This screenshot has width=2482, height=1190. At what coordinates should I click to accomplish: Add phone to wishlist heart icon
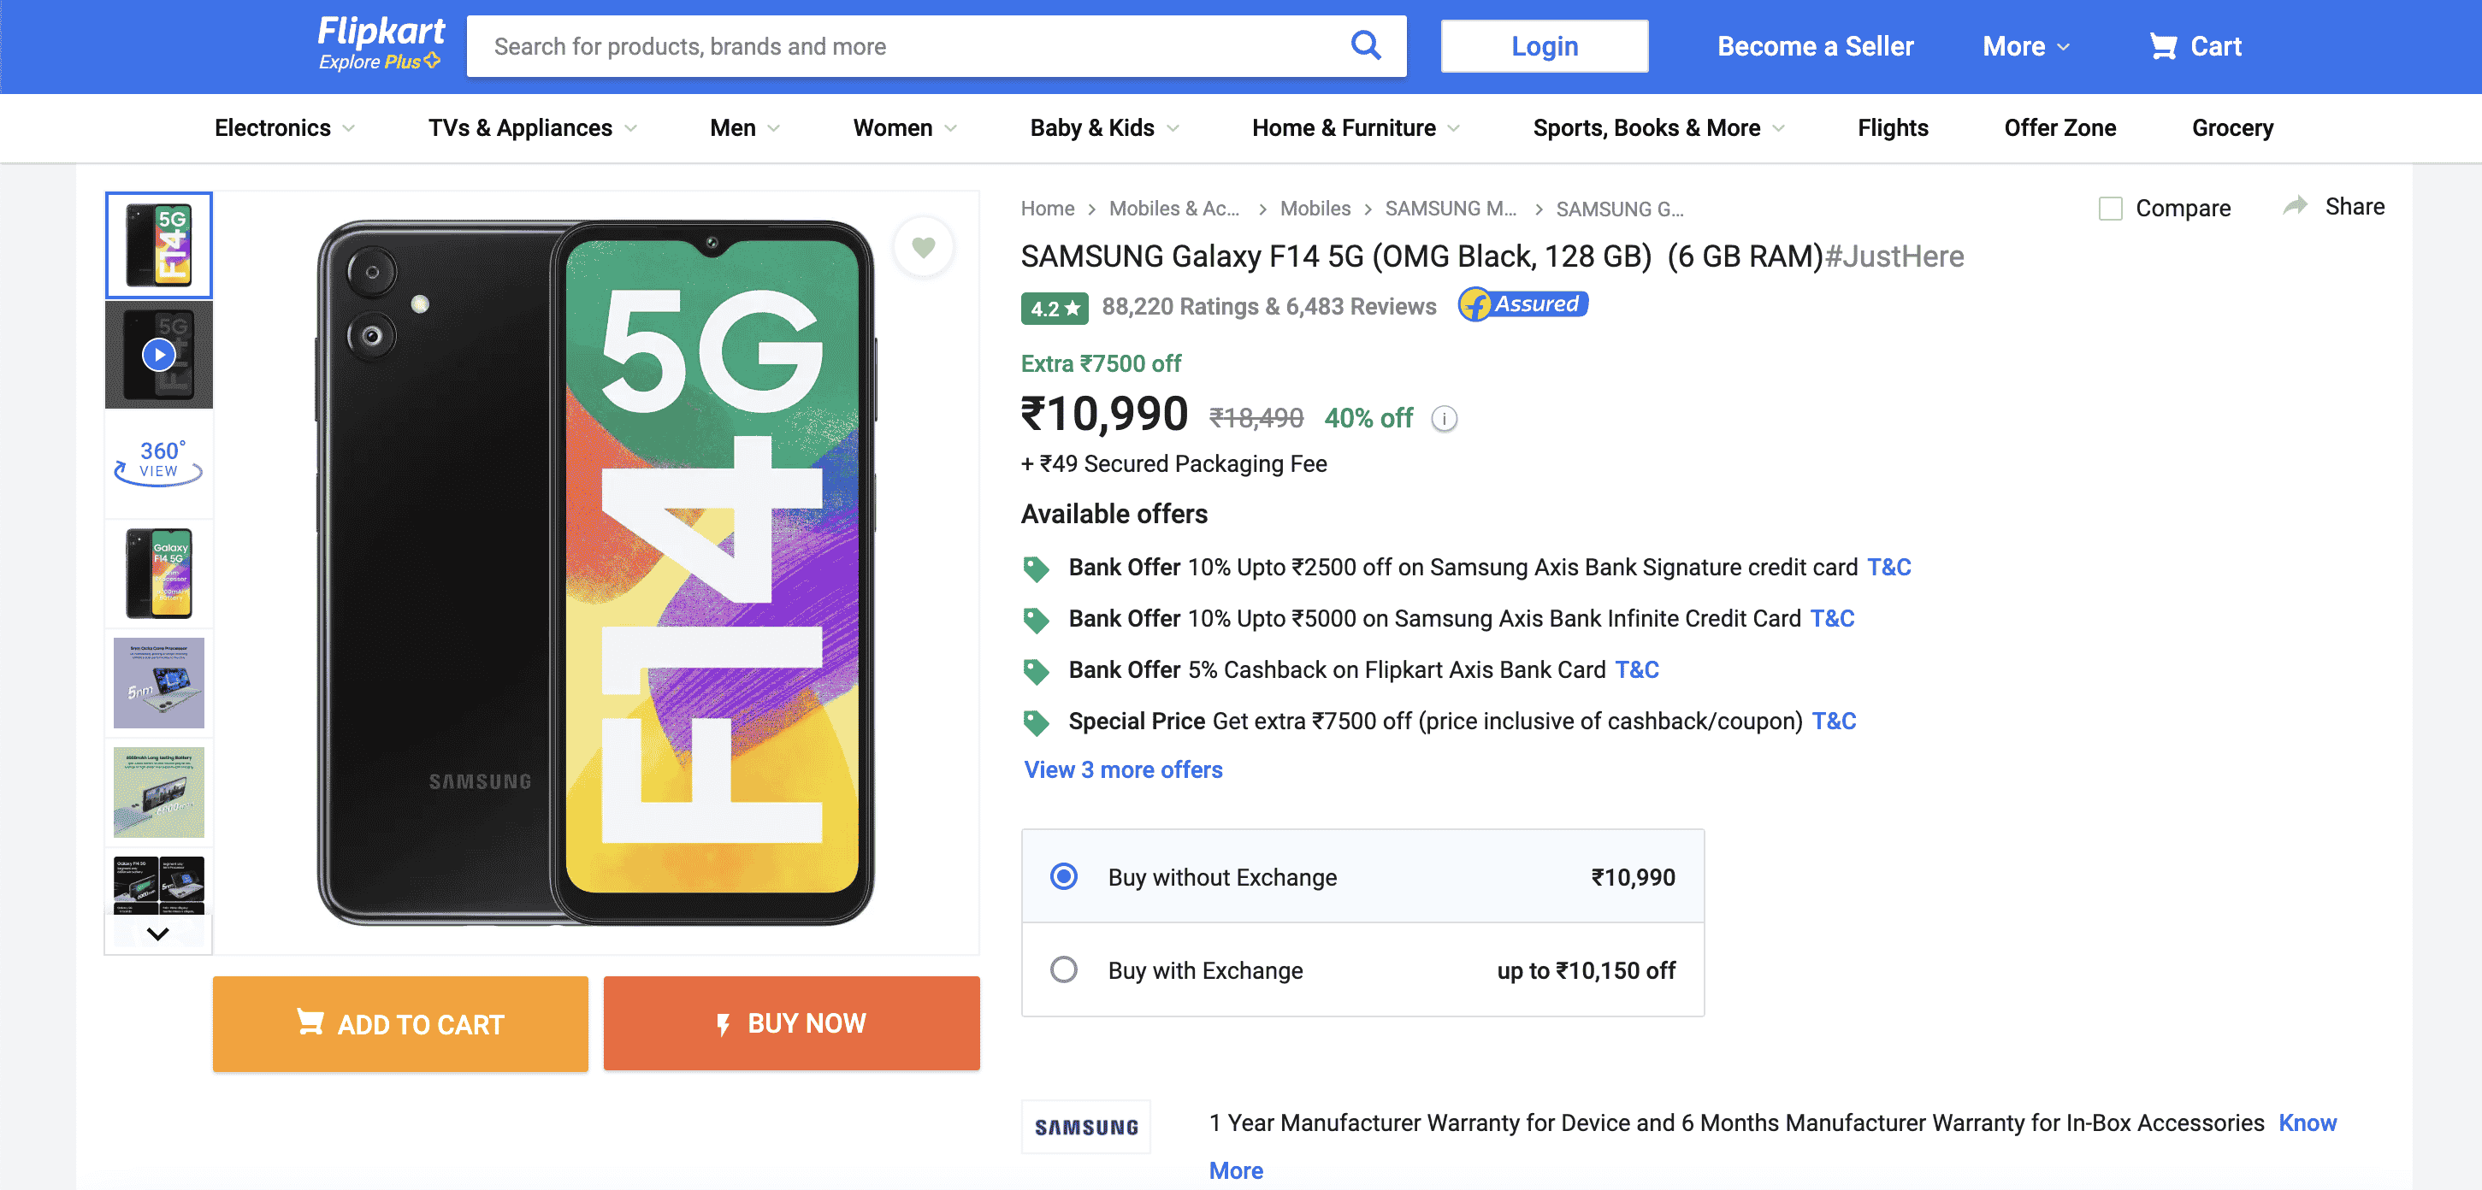923,247
